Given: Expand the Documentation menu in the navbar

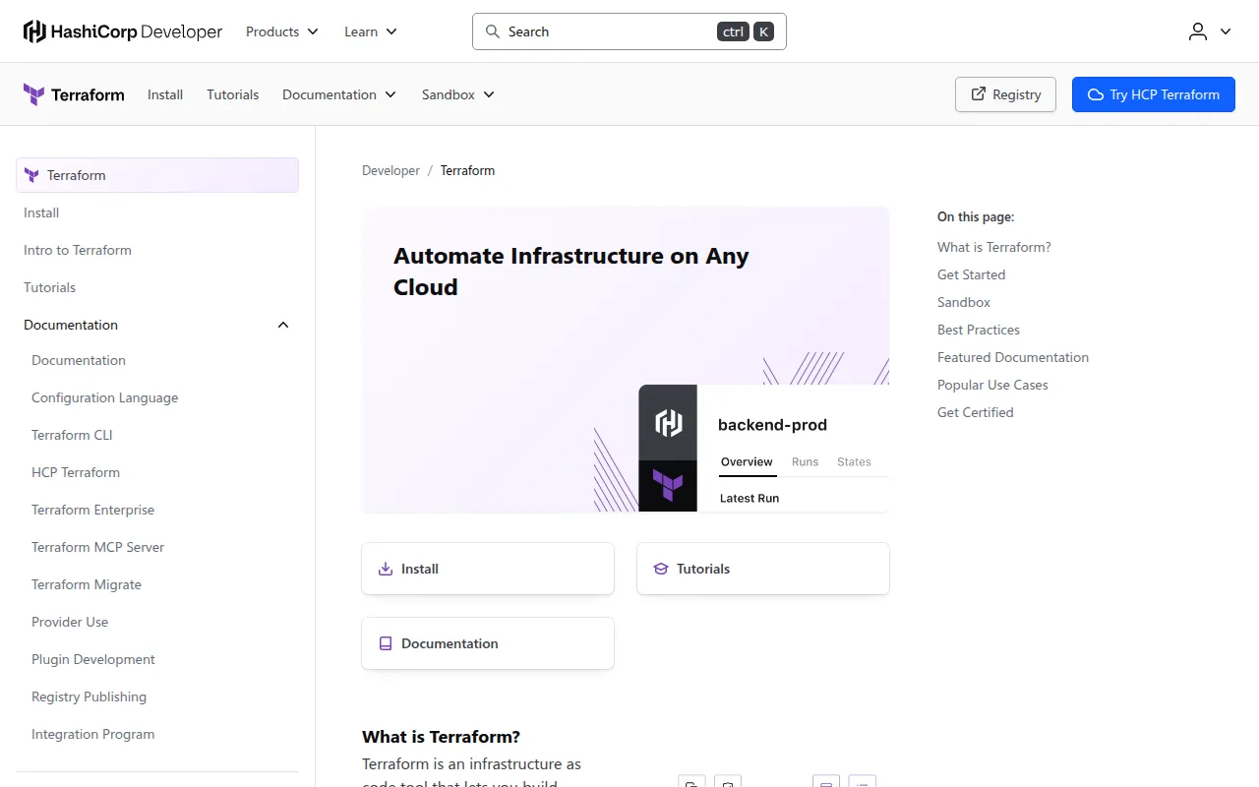Looking at the screenshot, I should [x=339, y=94].
